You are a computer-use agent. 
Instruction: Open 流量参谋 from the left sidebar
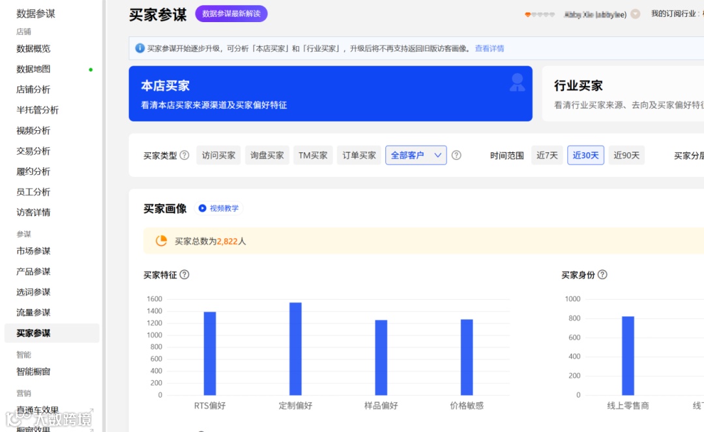point(33,312)
